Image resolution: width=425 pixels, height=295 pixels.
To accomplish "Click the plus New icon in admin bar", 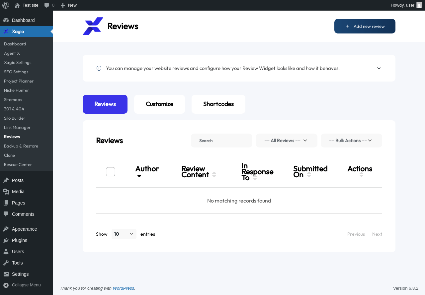I will [63, 5].
